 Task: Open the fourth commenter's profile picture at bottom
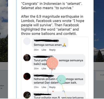point(27,95)
